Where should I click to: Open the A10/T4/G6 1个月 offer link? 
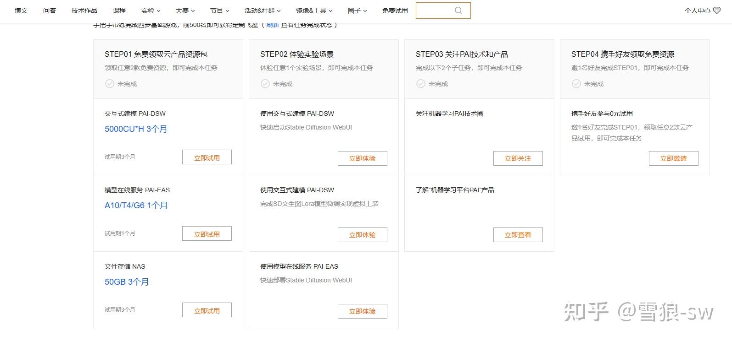136,206
